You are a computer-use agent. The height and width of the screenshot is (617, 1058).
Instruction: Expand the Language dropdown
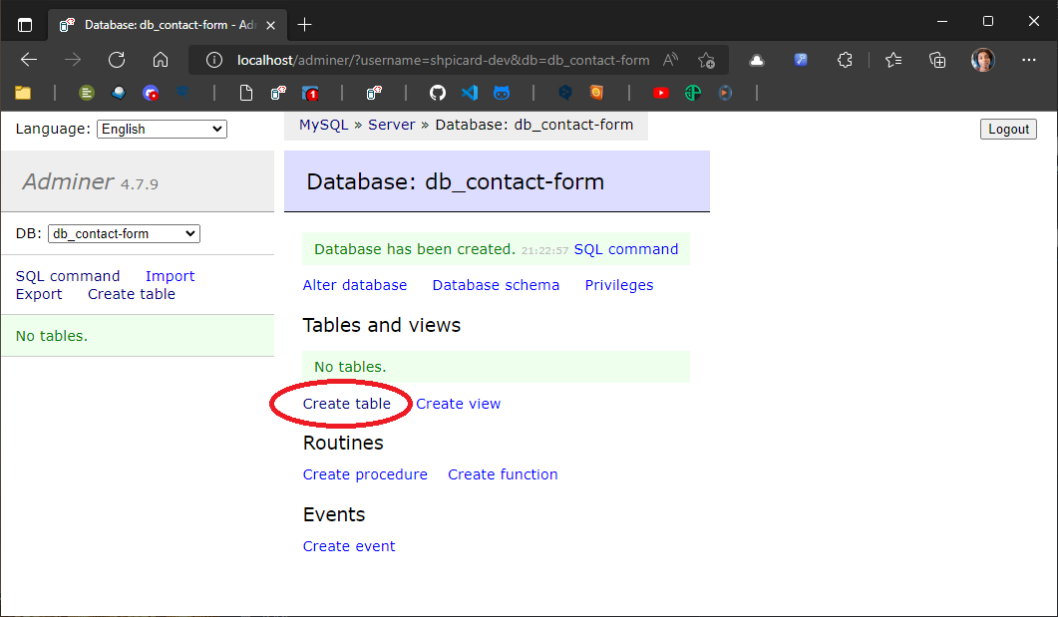point(162,129)
